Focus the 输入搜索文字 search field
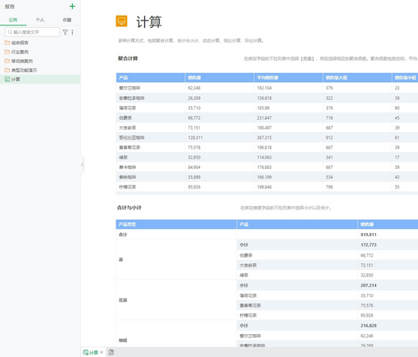Screen dimensions: 418x357 coord(32,32)
